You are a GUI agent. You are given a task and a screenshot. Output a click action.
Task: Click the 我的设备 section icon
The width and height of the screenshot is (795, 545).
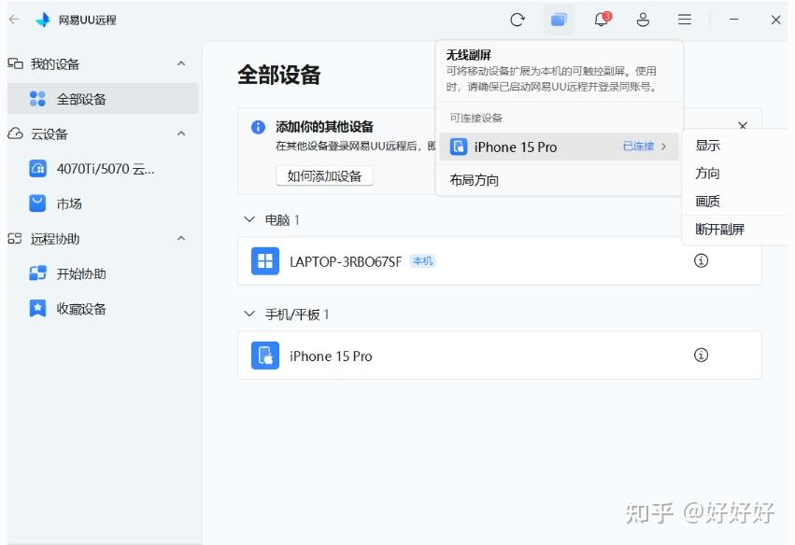[x=15, y=63]
